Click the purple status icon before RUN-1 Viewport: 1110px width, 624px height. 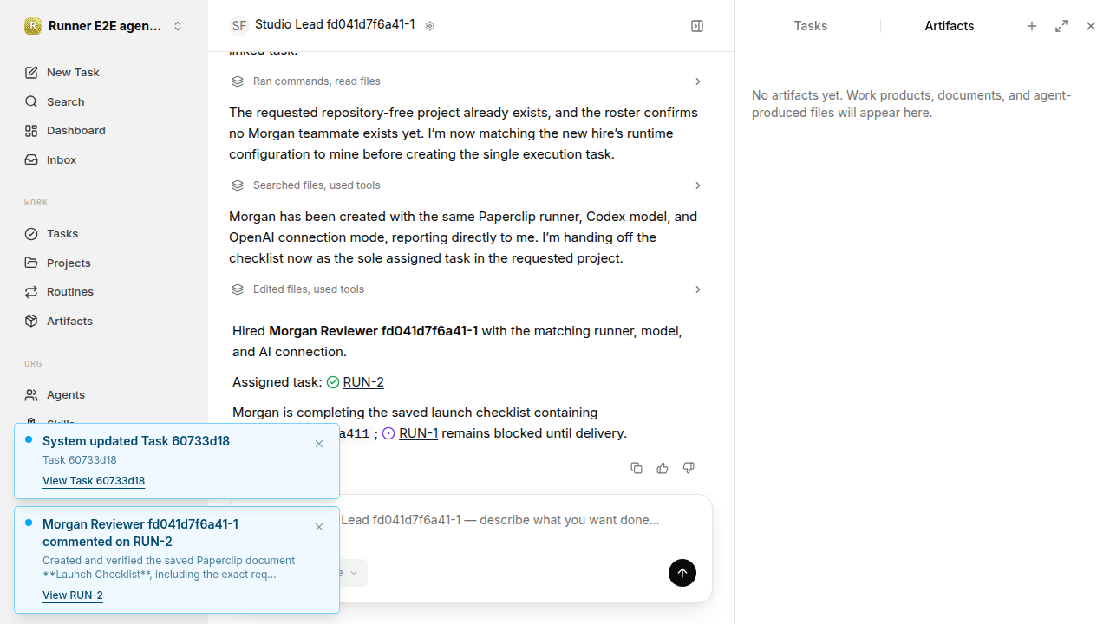pos(388,433)
